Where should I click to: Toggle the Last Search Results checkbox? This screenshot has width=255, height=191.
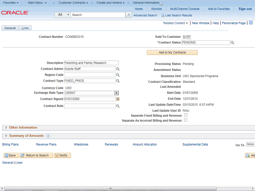[163, 16]
